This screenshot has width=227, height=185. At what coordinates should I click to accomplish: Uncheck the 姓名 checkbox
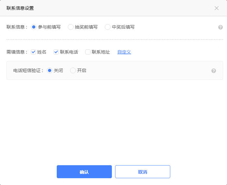coord(33,52)
